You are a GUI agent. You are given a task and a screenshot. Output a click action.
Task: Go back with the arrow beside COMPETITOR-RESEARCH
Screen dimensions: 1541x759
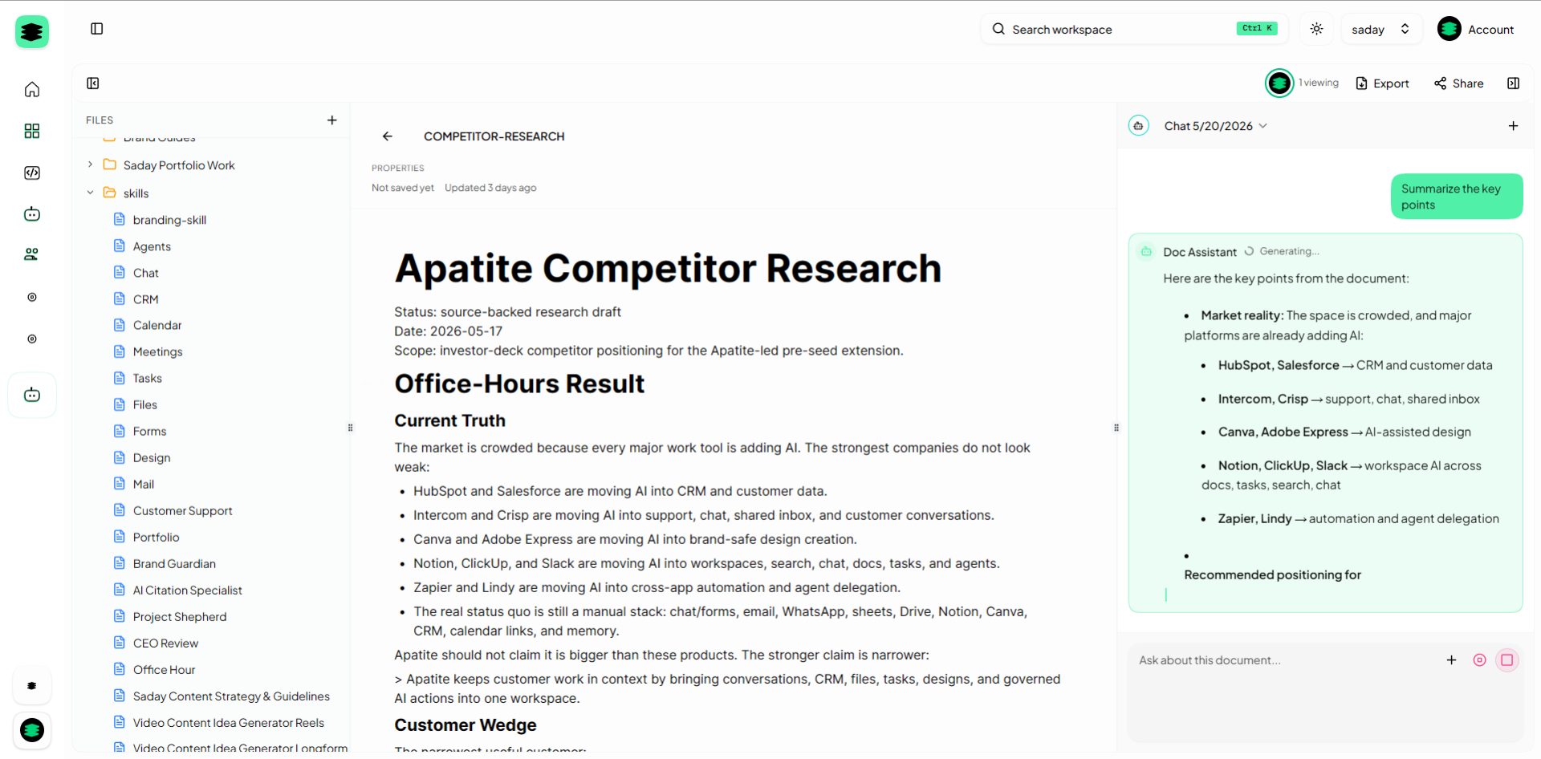pos(388,136)
